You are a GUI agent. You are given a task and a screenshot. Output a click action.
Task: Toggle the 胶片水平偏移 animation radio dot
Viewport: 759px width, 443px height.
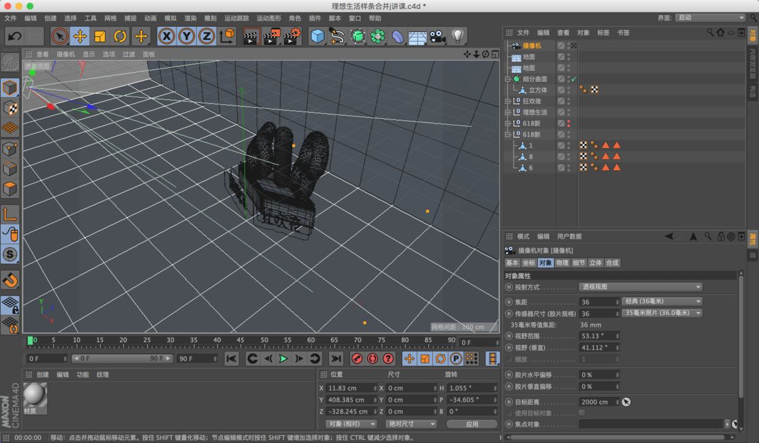point(509,374)
